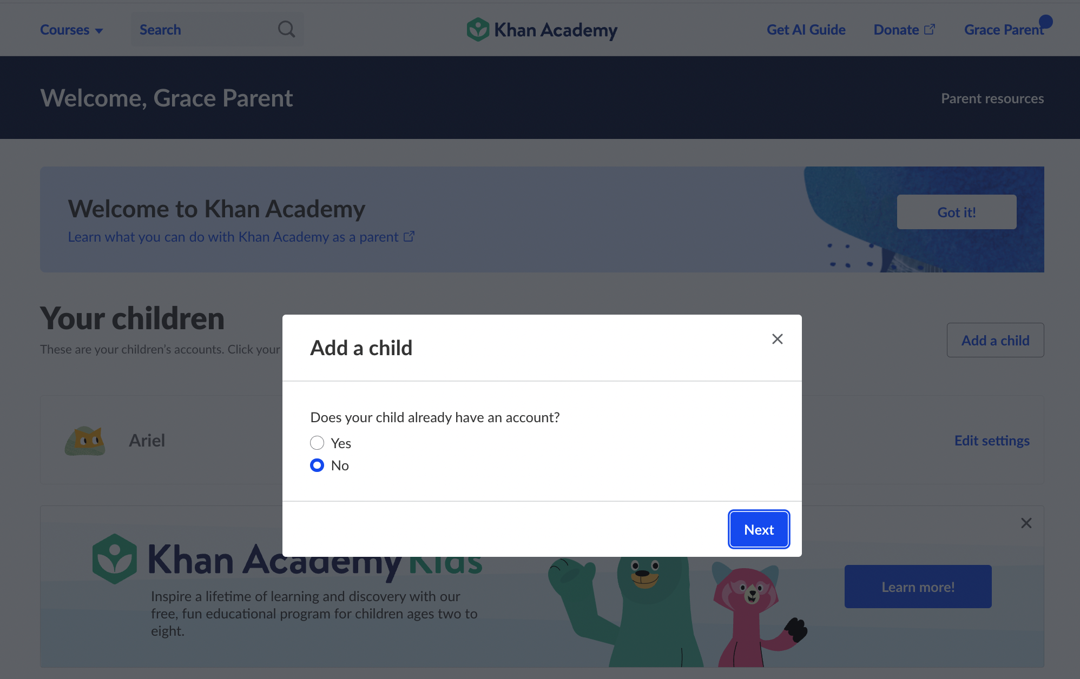This screenshot has width=1080, height=679.
Task: Click the Donate external link icon
Action: click(x=930, y=29)
